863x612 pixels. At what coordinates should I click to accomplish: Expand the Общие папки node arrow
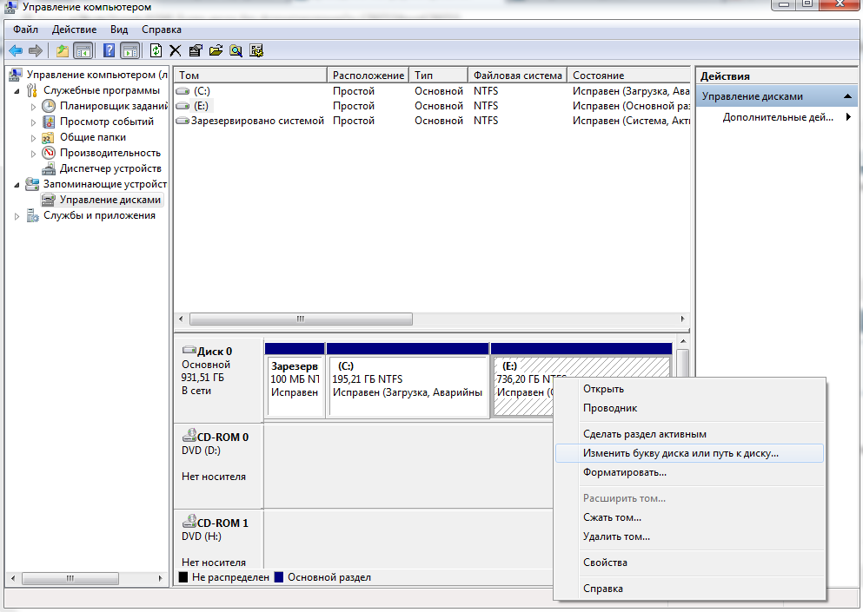pos(33,138)
